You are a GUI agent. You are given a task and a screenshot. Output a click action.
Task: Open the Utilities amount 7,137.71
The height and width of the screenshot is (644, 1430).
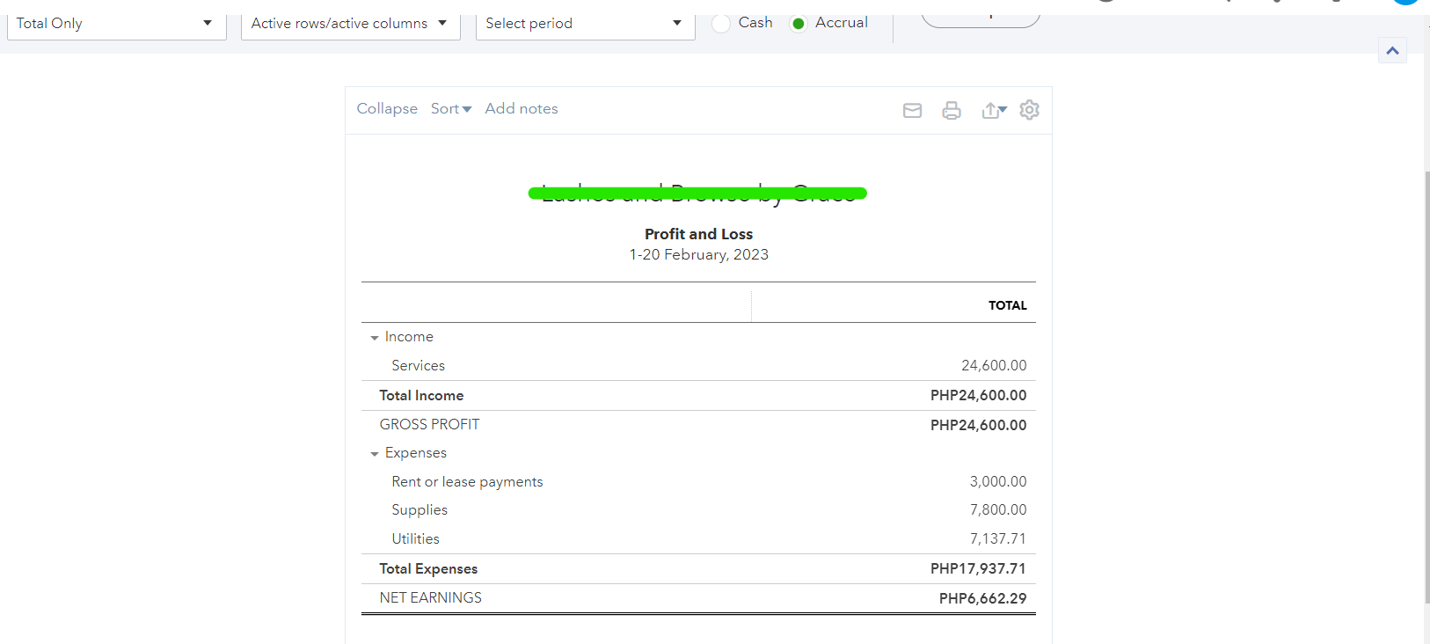click(x=997, y=539)
